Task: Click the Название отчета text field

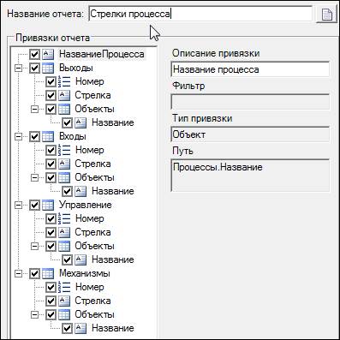Action: click(x=200, y=14)
